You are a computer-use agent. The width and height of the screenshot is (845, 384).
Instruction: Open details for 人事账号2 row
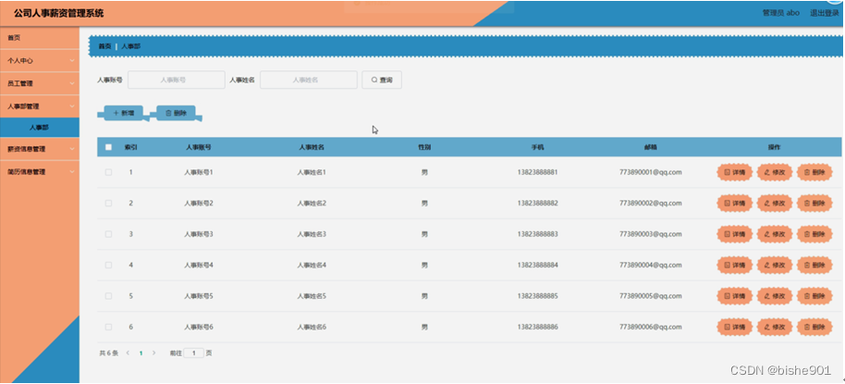pyautogui.click(x=735, y=204)
